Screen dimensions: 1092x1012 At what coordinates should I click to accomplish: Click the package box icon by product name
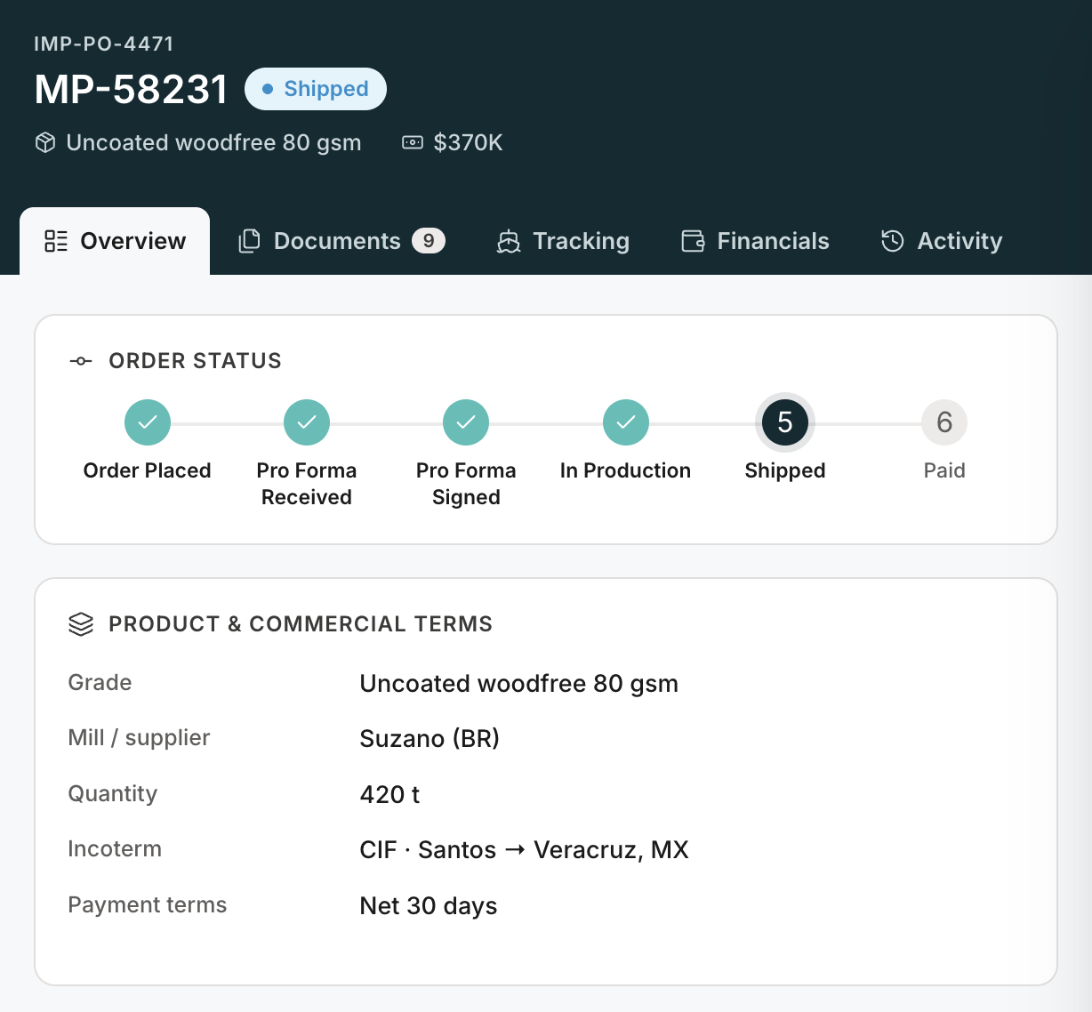[x=45, y=142]
